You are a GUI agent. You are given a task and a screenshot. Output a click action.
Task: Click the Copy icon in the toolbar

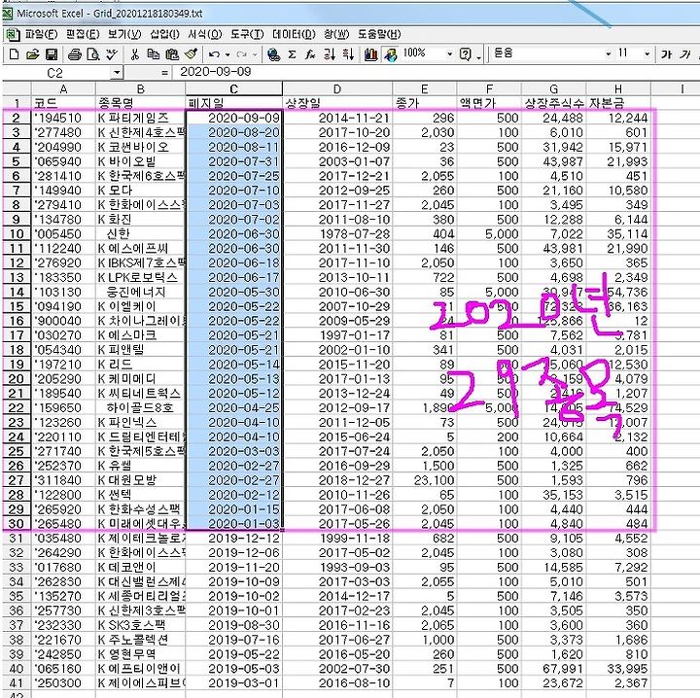pyautogui.click(x=154, y=54)
